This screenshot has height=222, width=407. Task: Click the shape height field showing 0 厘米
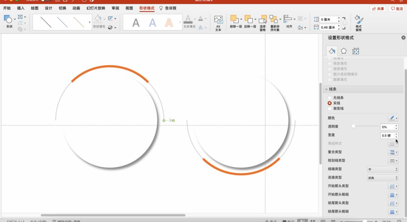[x=328, y=20]
